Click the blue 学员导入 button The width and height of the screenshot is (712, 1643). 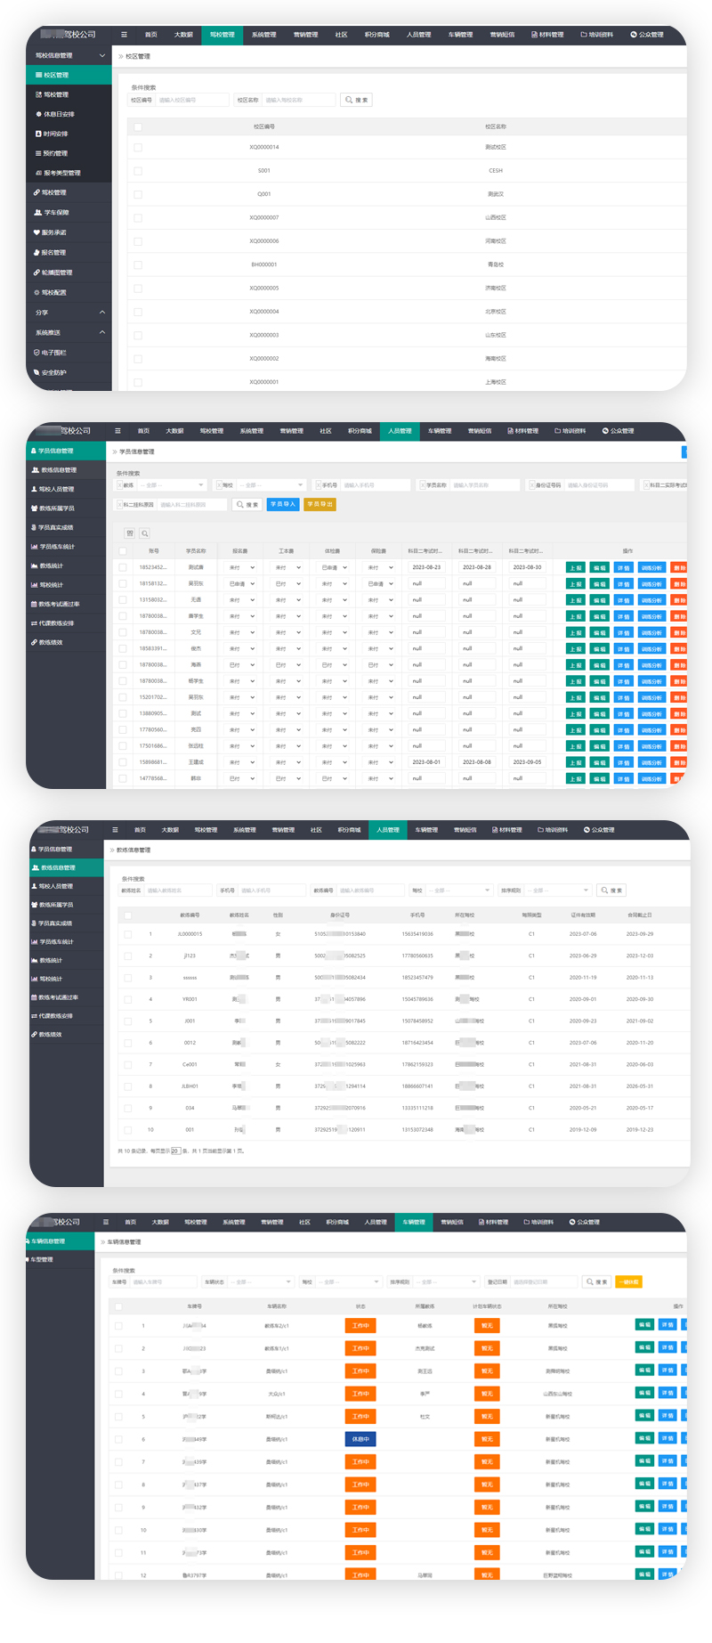[283, 504]
